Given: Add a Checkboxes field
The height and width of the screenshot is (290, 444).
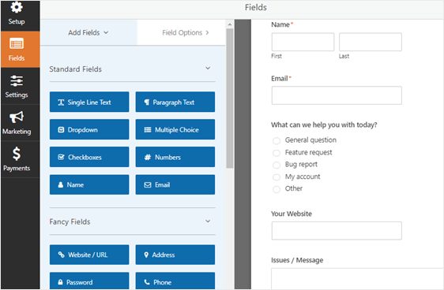Looking at the screenshot, I should [x=89, y=157].
